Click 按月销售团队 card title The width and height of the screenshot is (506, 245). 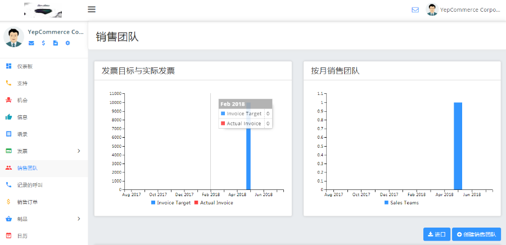[x=335, y=71]
